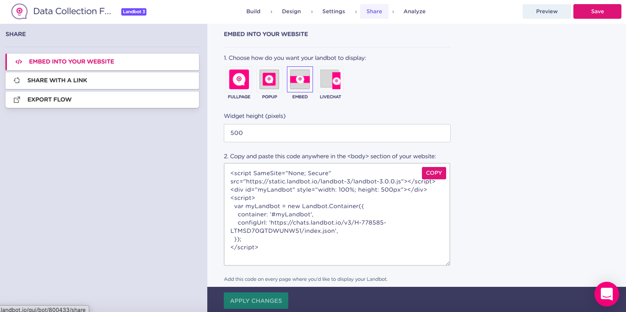Click the Preview button
This screenshot has width=626, height=312.
click(547, 11)
